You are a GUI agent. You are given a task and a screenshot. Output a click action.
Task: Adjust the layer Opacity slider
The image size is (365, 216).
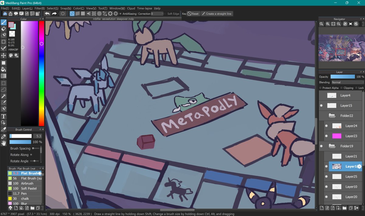pos(342,77)
